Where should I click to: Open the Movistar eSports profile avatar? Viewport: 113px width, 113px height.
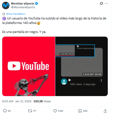6,5
